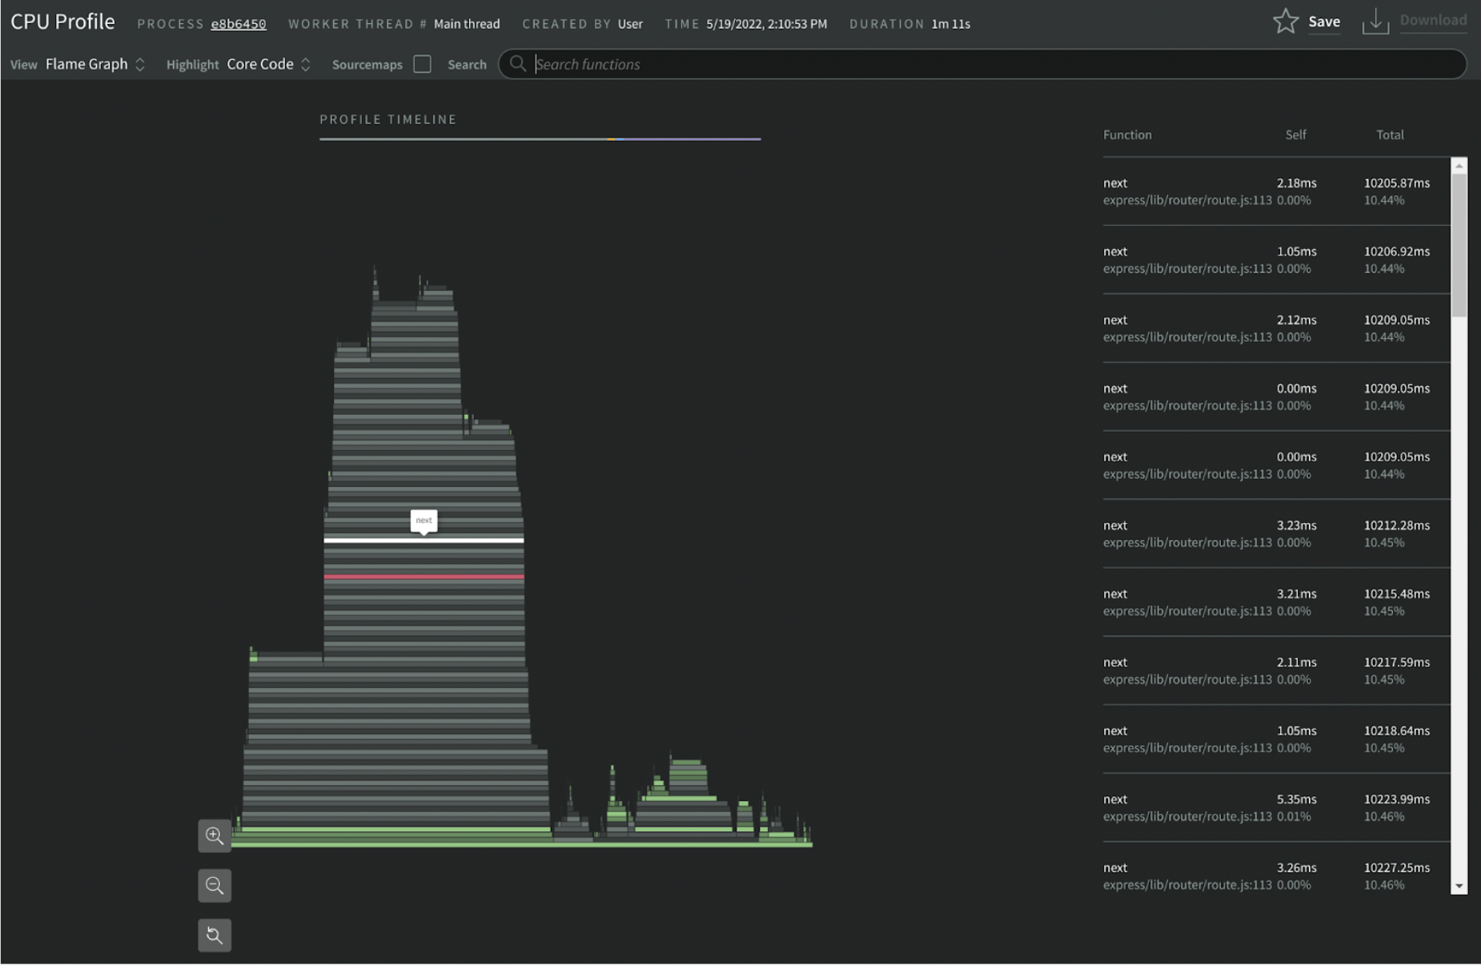Select the row with total 10218.64ms
Image resolution: width=1481 pixels, height=966 pixels.
[x=1276, y=739]
